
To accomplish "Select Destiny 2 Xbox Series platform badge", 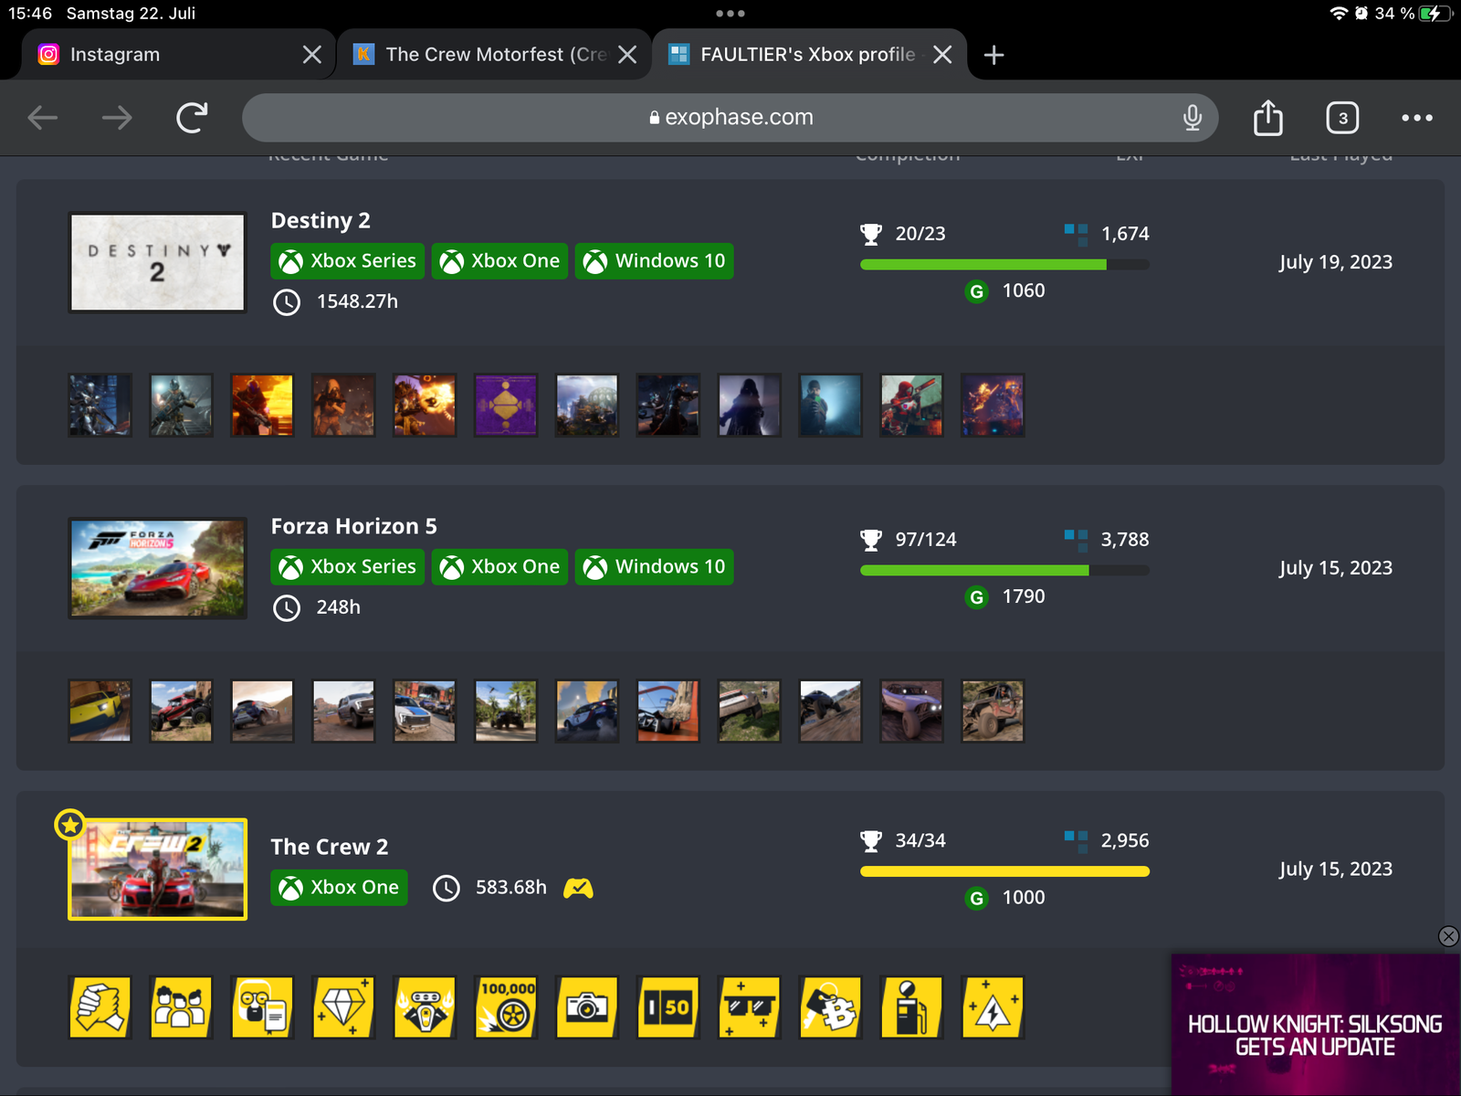I will [x=348, y=261].
